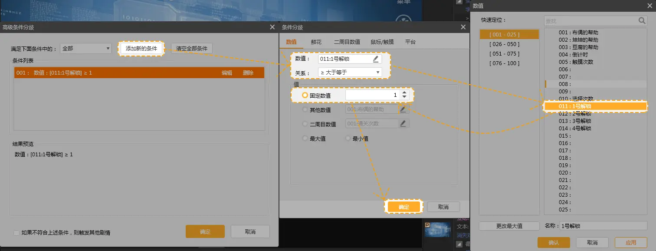Click the magnifier search icon in 数值 dialog
The width and height of the screenshot is (656, 251).
pyautogui.click(x=642, y=21)
